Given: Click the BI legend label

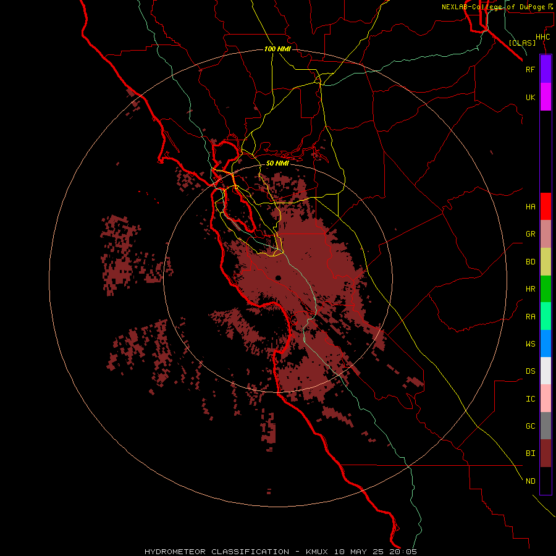Looking at the screenshot, I should pos(530,453).
